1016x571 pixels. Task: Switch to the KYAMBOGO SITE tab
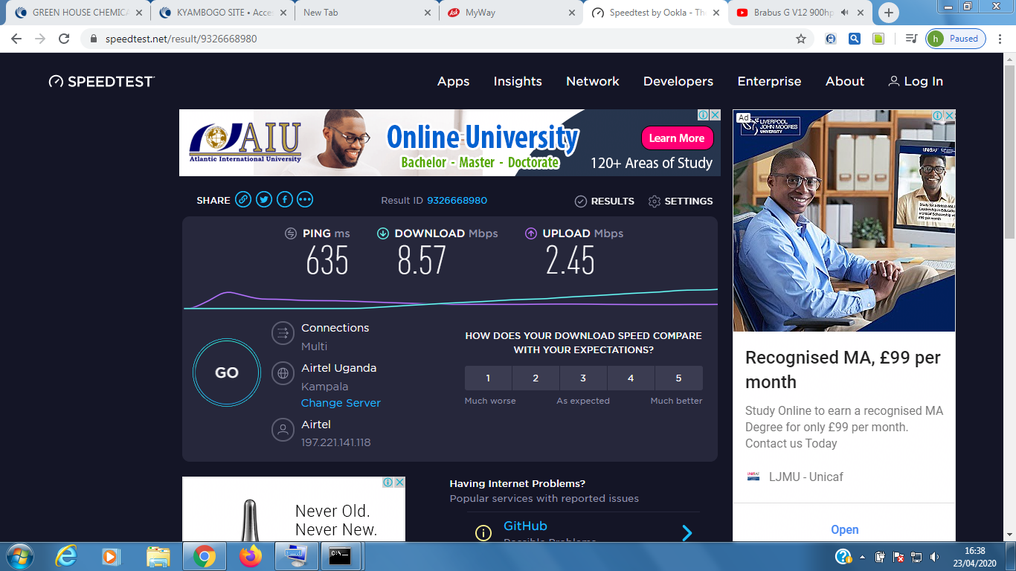[220, 13]
